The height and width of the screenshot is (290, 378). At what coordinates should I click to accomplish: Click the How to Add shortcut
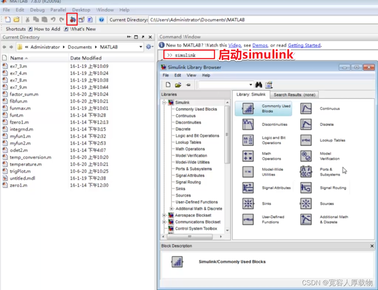point(45,29)
